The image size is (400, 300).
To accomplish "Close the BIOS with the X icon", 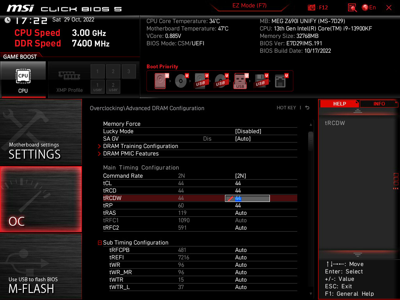I will point(389,8).
